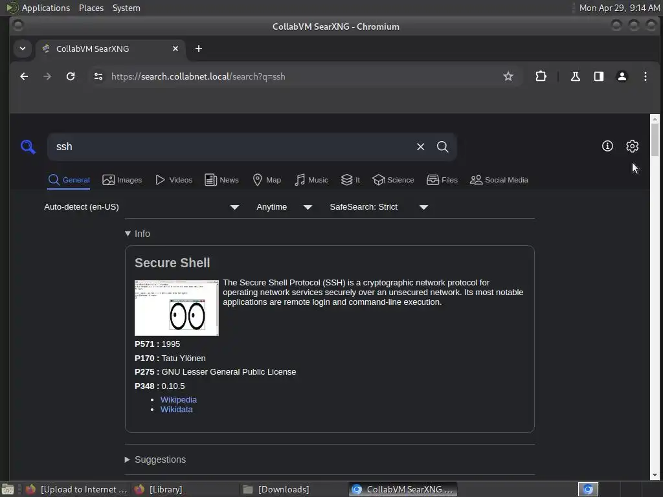Click the show desktop icon in taskbar
This screenshot has height=497, width=663.
(x=8, y=489)
